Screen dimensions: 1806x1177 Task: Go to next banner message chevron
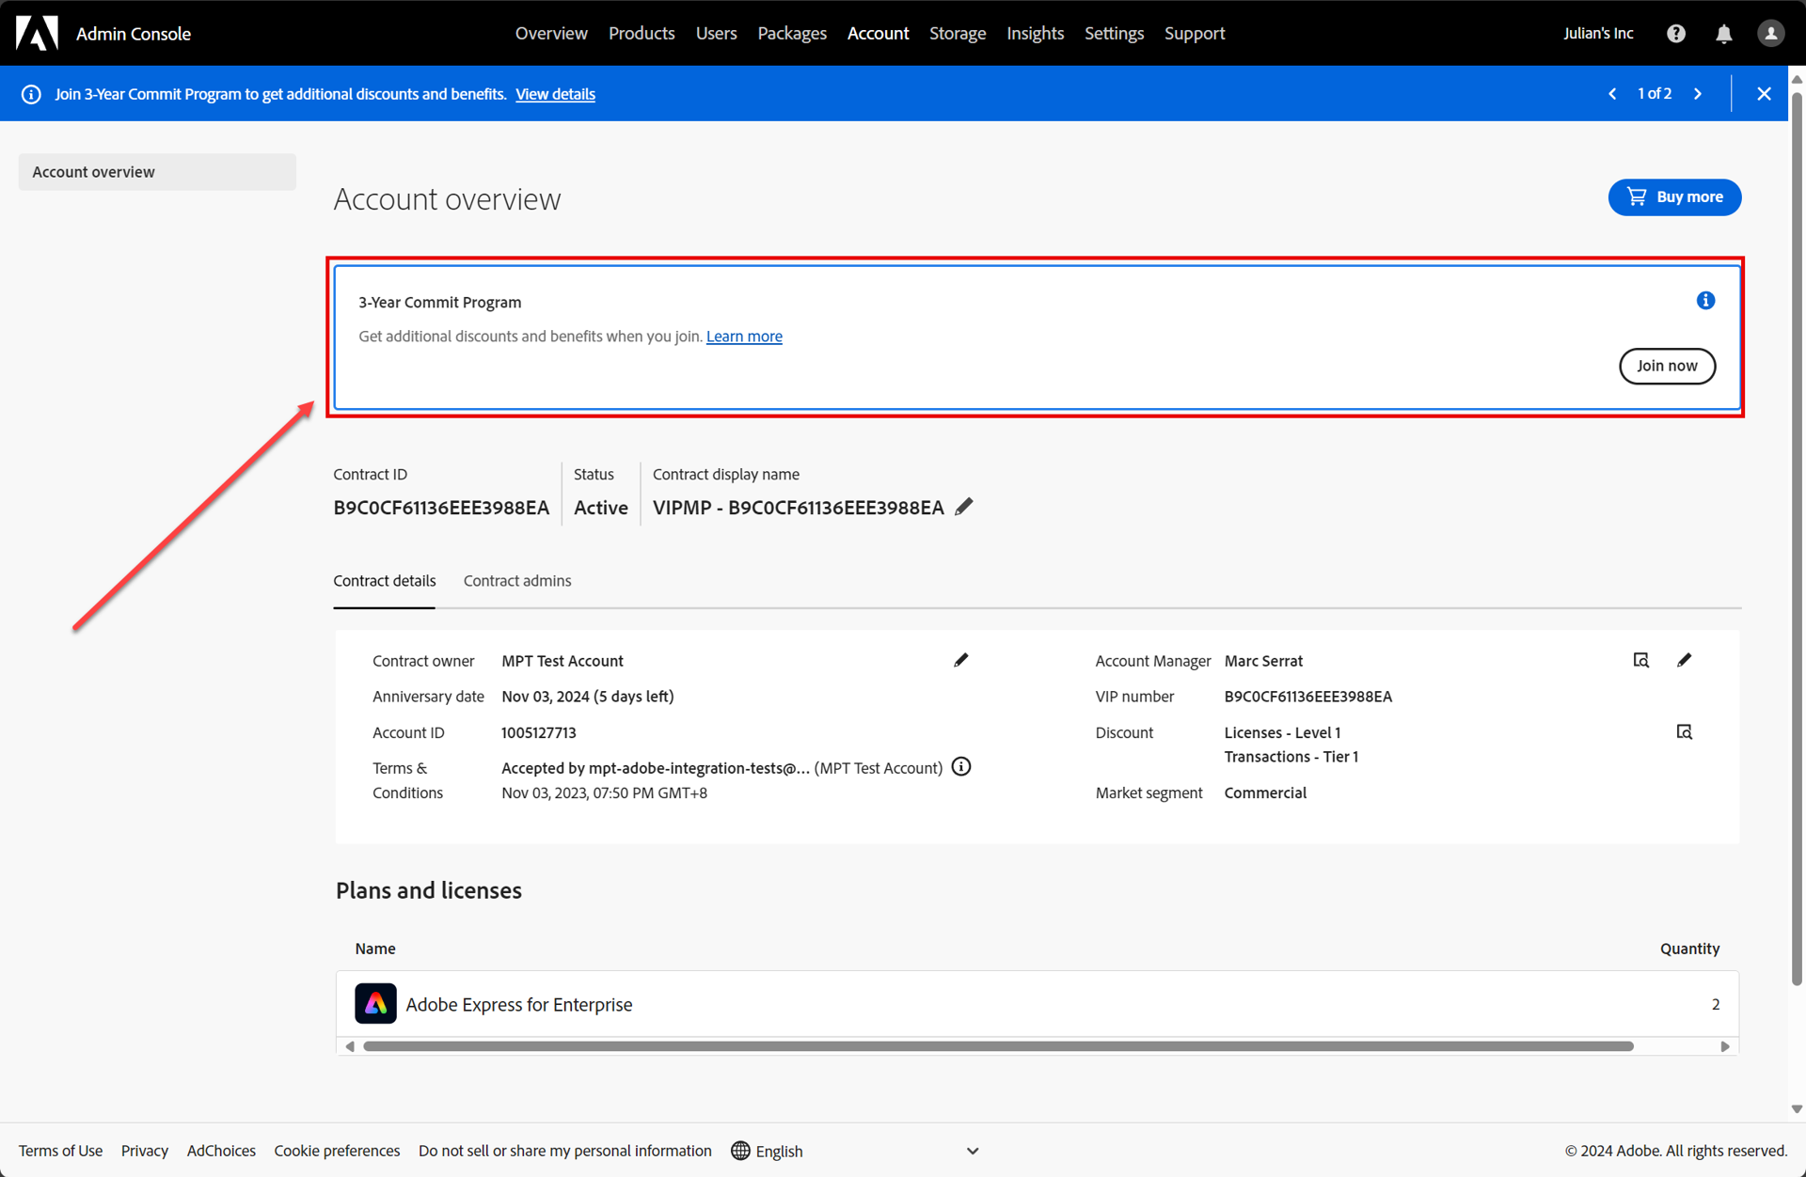[x=1698, y=94]
